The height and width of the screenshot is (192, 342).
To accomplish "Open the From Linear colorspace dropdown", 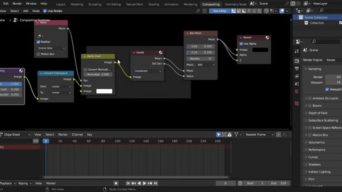I will (x=61, y=86).
